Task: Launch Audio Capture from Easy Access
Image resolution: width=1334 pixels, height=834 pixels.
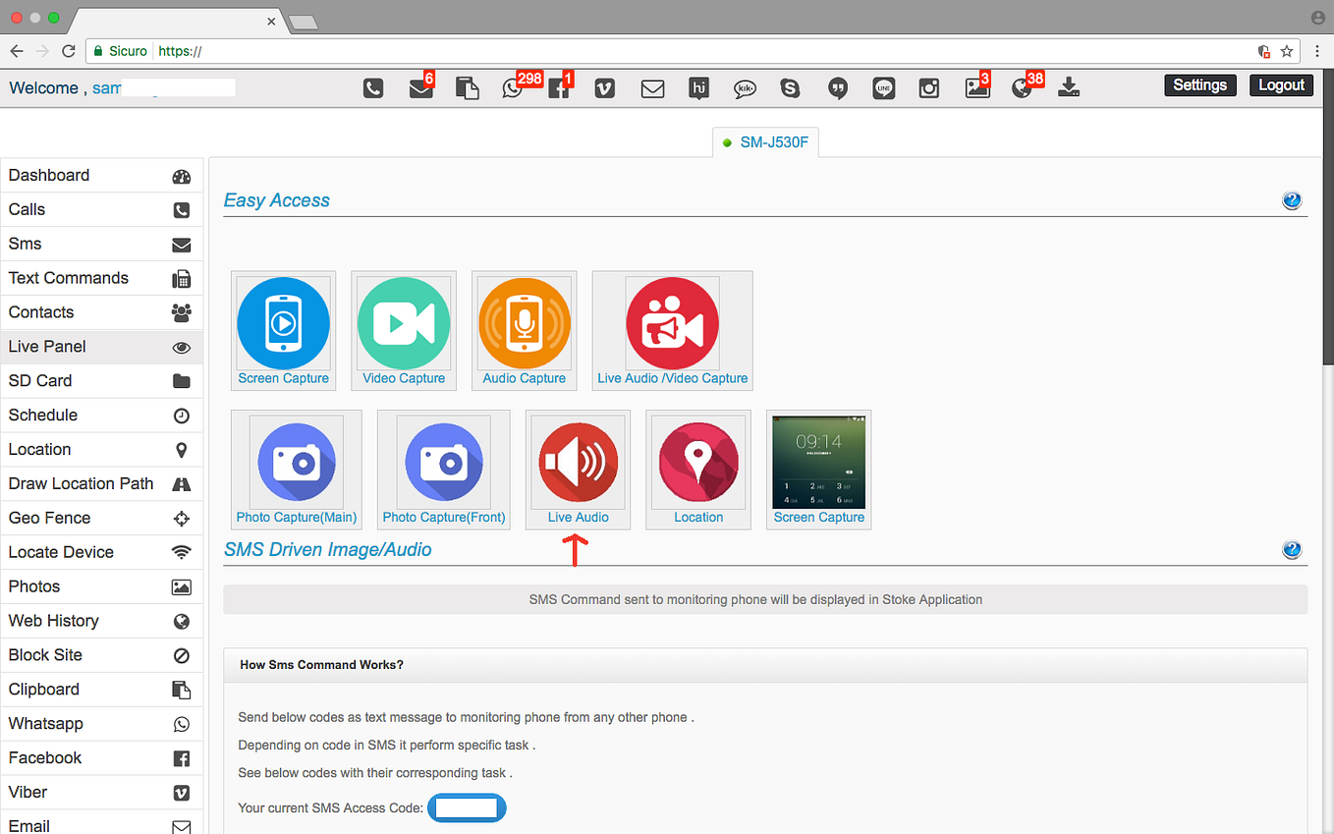Action: 524,324
